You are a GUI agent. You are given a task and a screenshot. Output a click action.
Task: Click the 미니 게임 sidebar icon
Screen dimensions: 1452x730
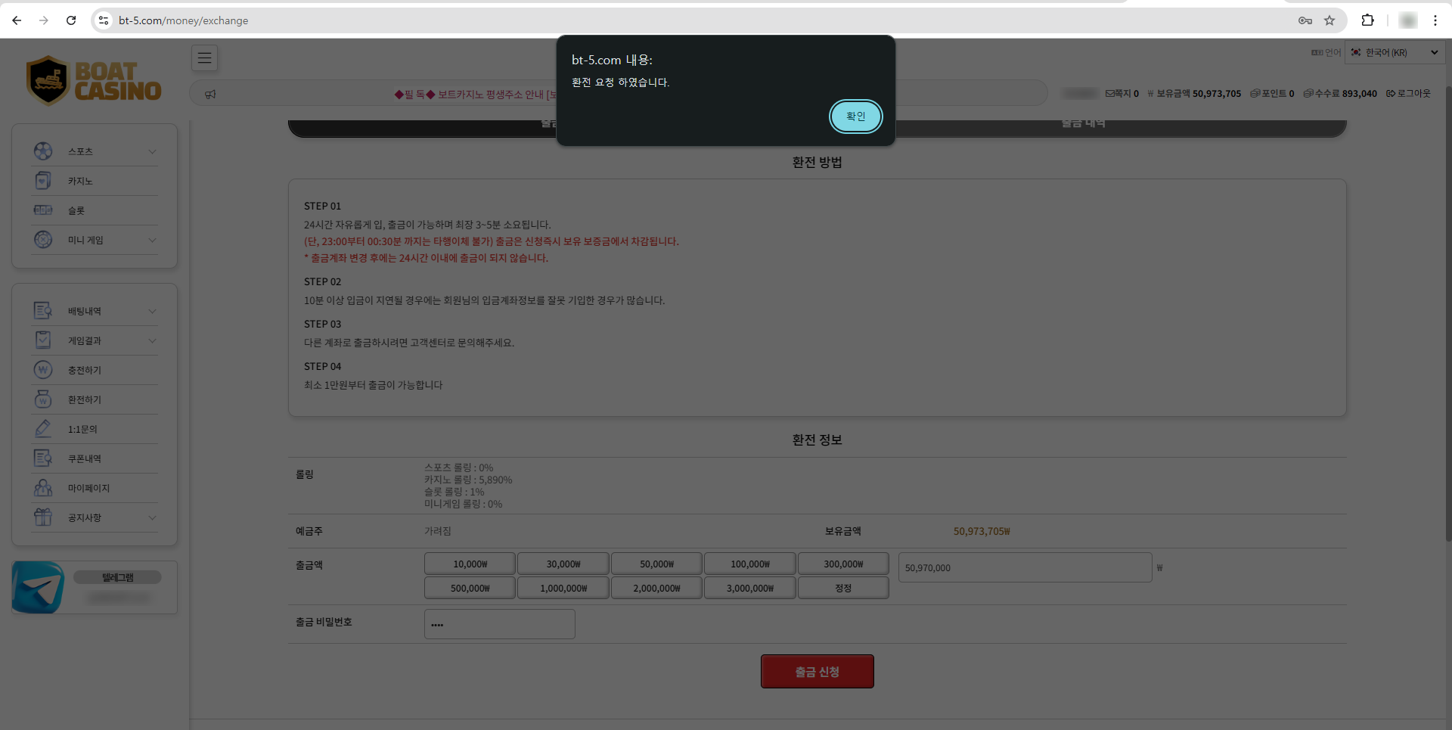point(43,240)
